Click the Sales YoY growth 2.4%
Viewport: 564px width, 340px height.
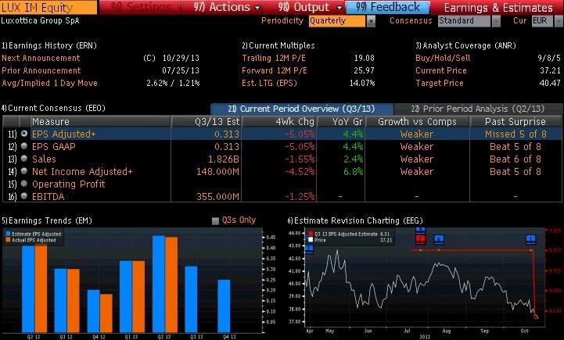(353, 159)
